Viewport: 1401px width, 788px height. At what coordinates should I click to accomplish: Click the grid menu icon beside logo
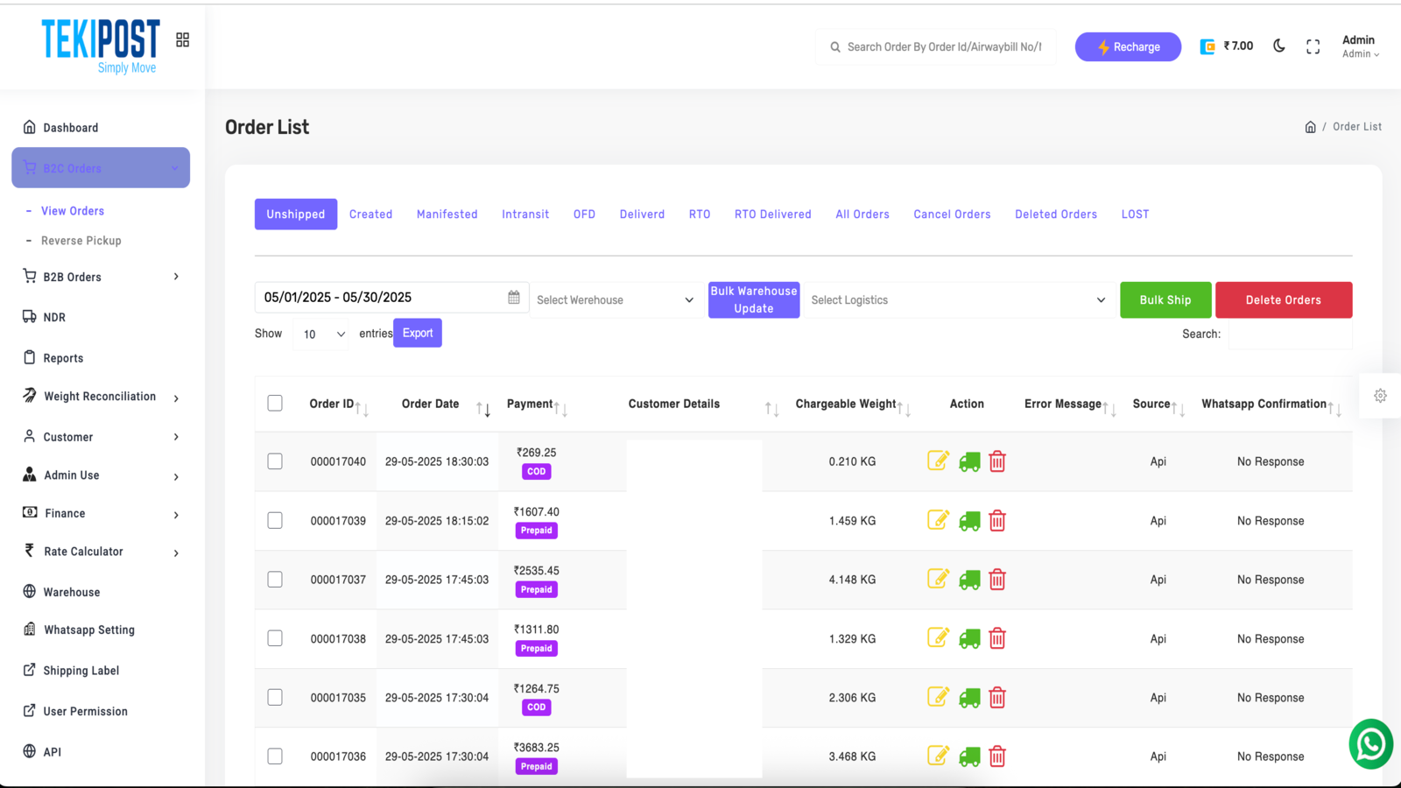(x=182, y=40)
